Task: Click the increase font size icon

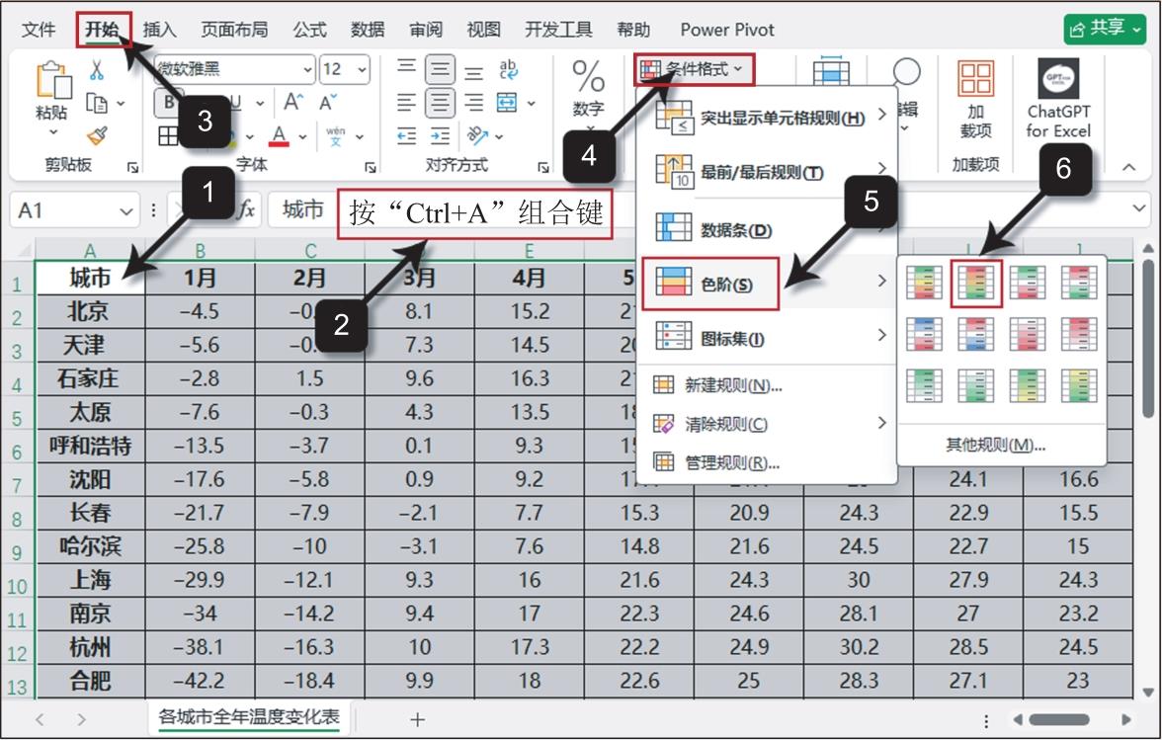Action: pyautogui.click(x=293, y=102)
